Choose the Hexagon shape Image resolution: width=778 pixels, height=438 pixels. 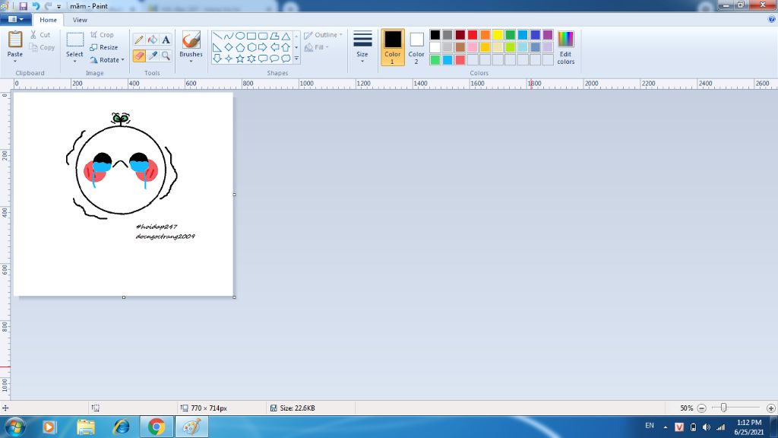click(251, 48)
